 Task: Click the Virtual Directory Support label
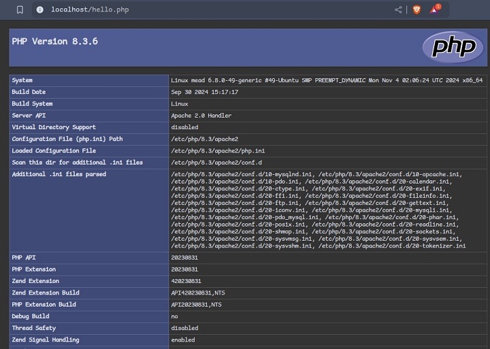point(54,127)
